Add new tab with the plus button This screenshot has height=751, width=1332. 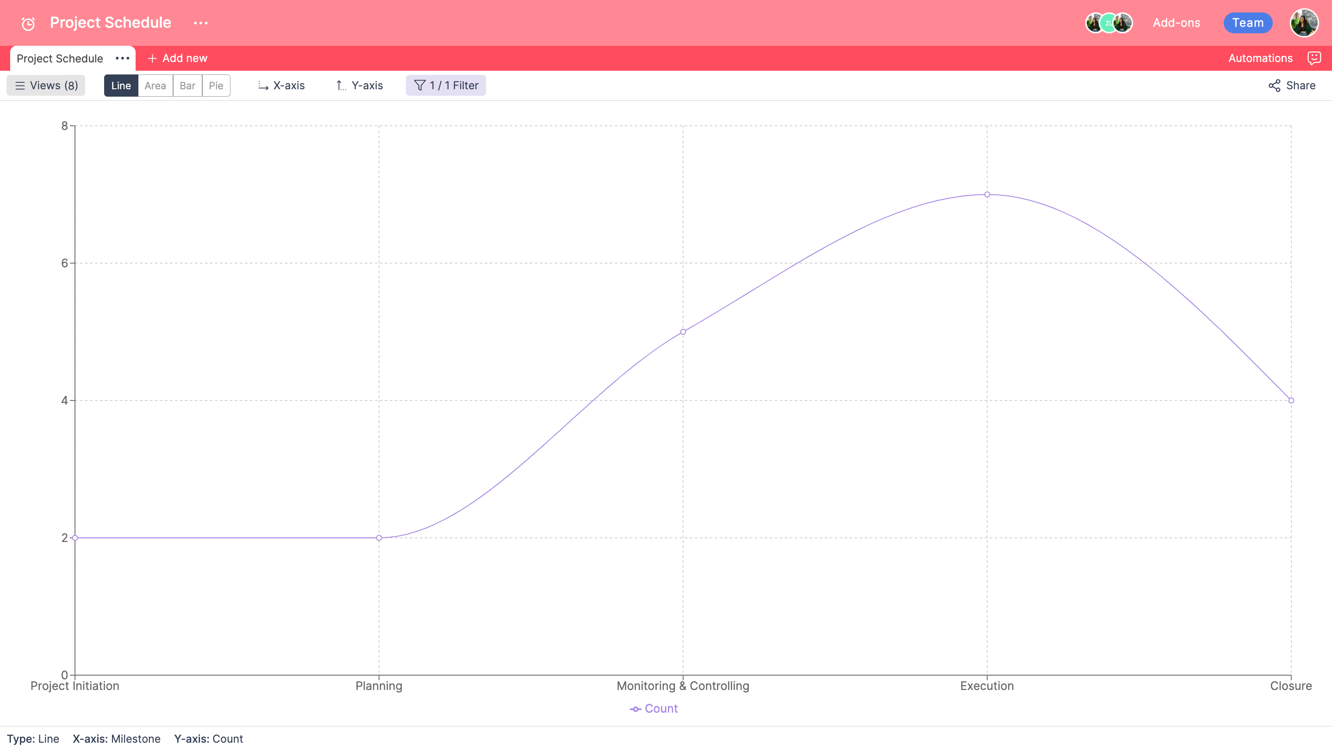(x=177, y=58)
